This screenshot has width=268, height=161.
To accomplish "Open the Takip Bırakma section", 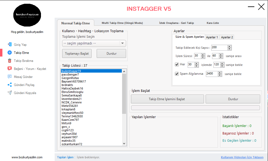I will click(24, 61).
